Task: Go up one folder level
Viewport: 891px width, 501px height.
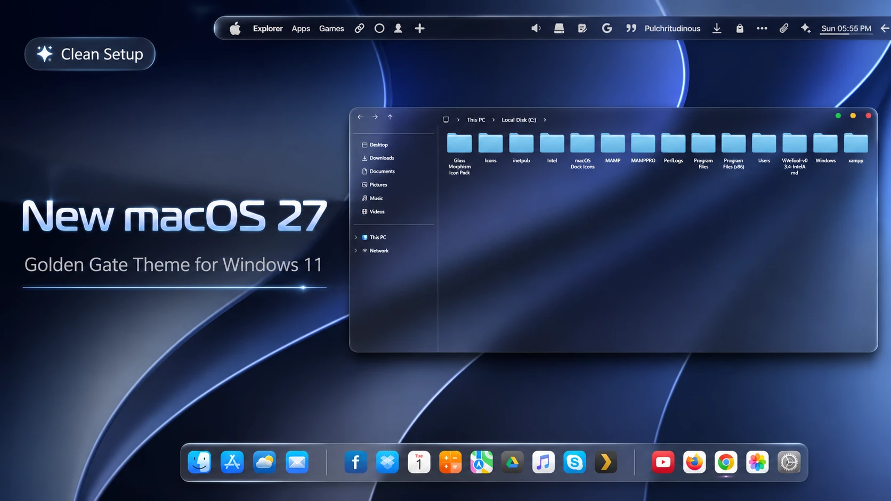Action: [390, 117]
